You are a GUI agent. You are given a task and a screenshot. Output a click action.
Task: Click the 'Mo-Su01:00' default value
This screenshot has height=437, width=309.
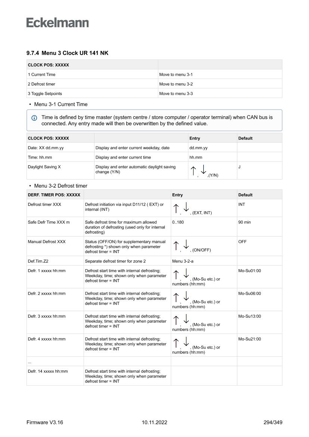(250, 270)
